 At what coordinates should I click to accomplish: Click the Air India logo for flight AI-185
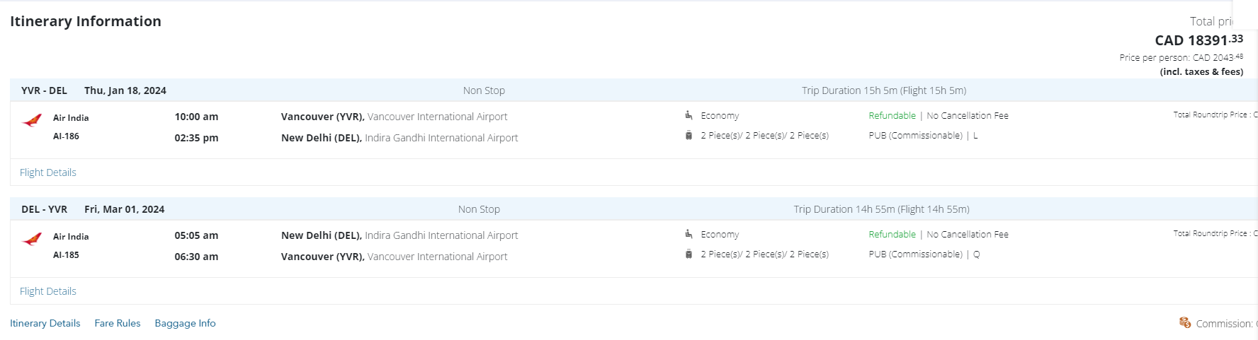point(32,240)
